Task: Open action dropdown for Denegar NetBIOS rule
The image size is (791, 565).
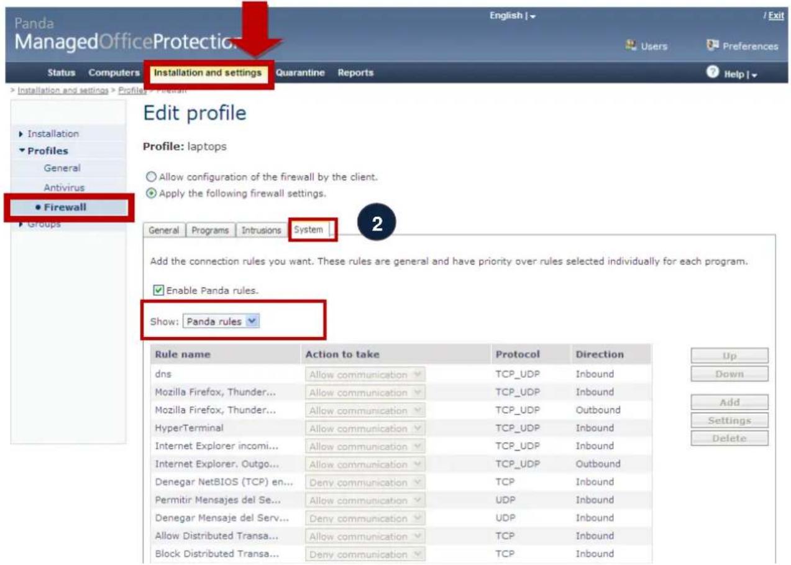Action: (365, 482)
